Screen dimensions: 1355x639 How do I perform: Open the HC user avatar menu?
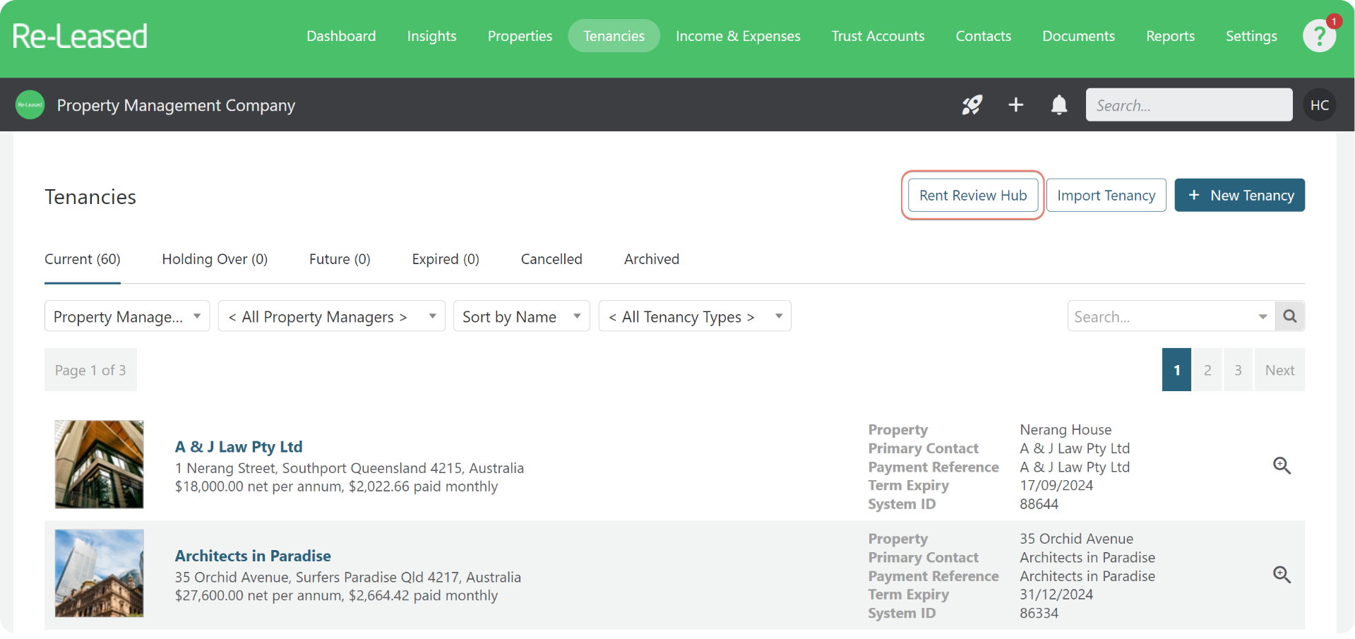(x=1319, y=105)
